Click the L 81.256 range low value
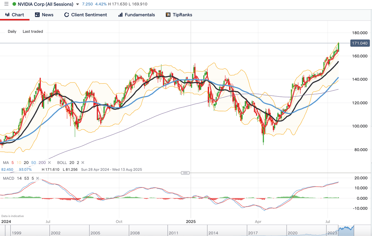This screenshot has height=236, width=372. (x=70, y=170)
